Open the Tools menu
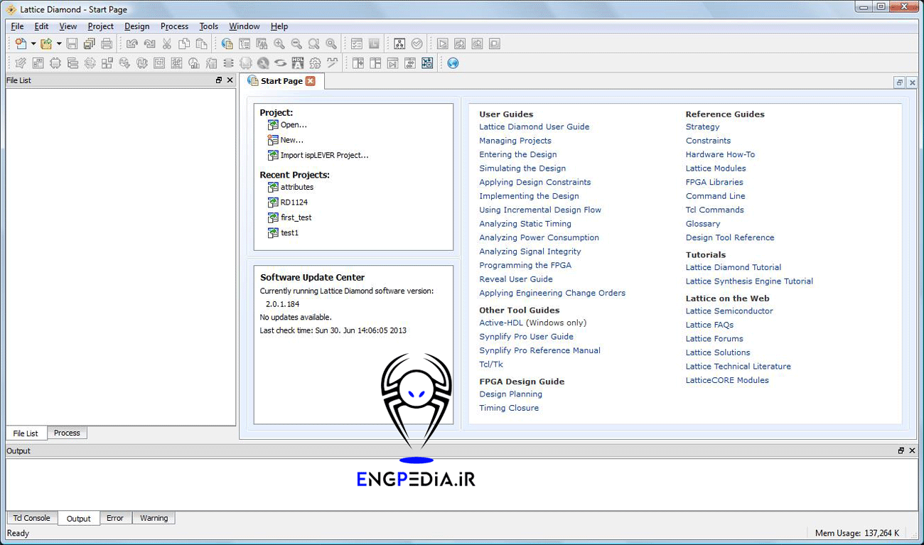The height and width of the screenshot is (545, 924). (208, 26)
